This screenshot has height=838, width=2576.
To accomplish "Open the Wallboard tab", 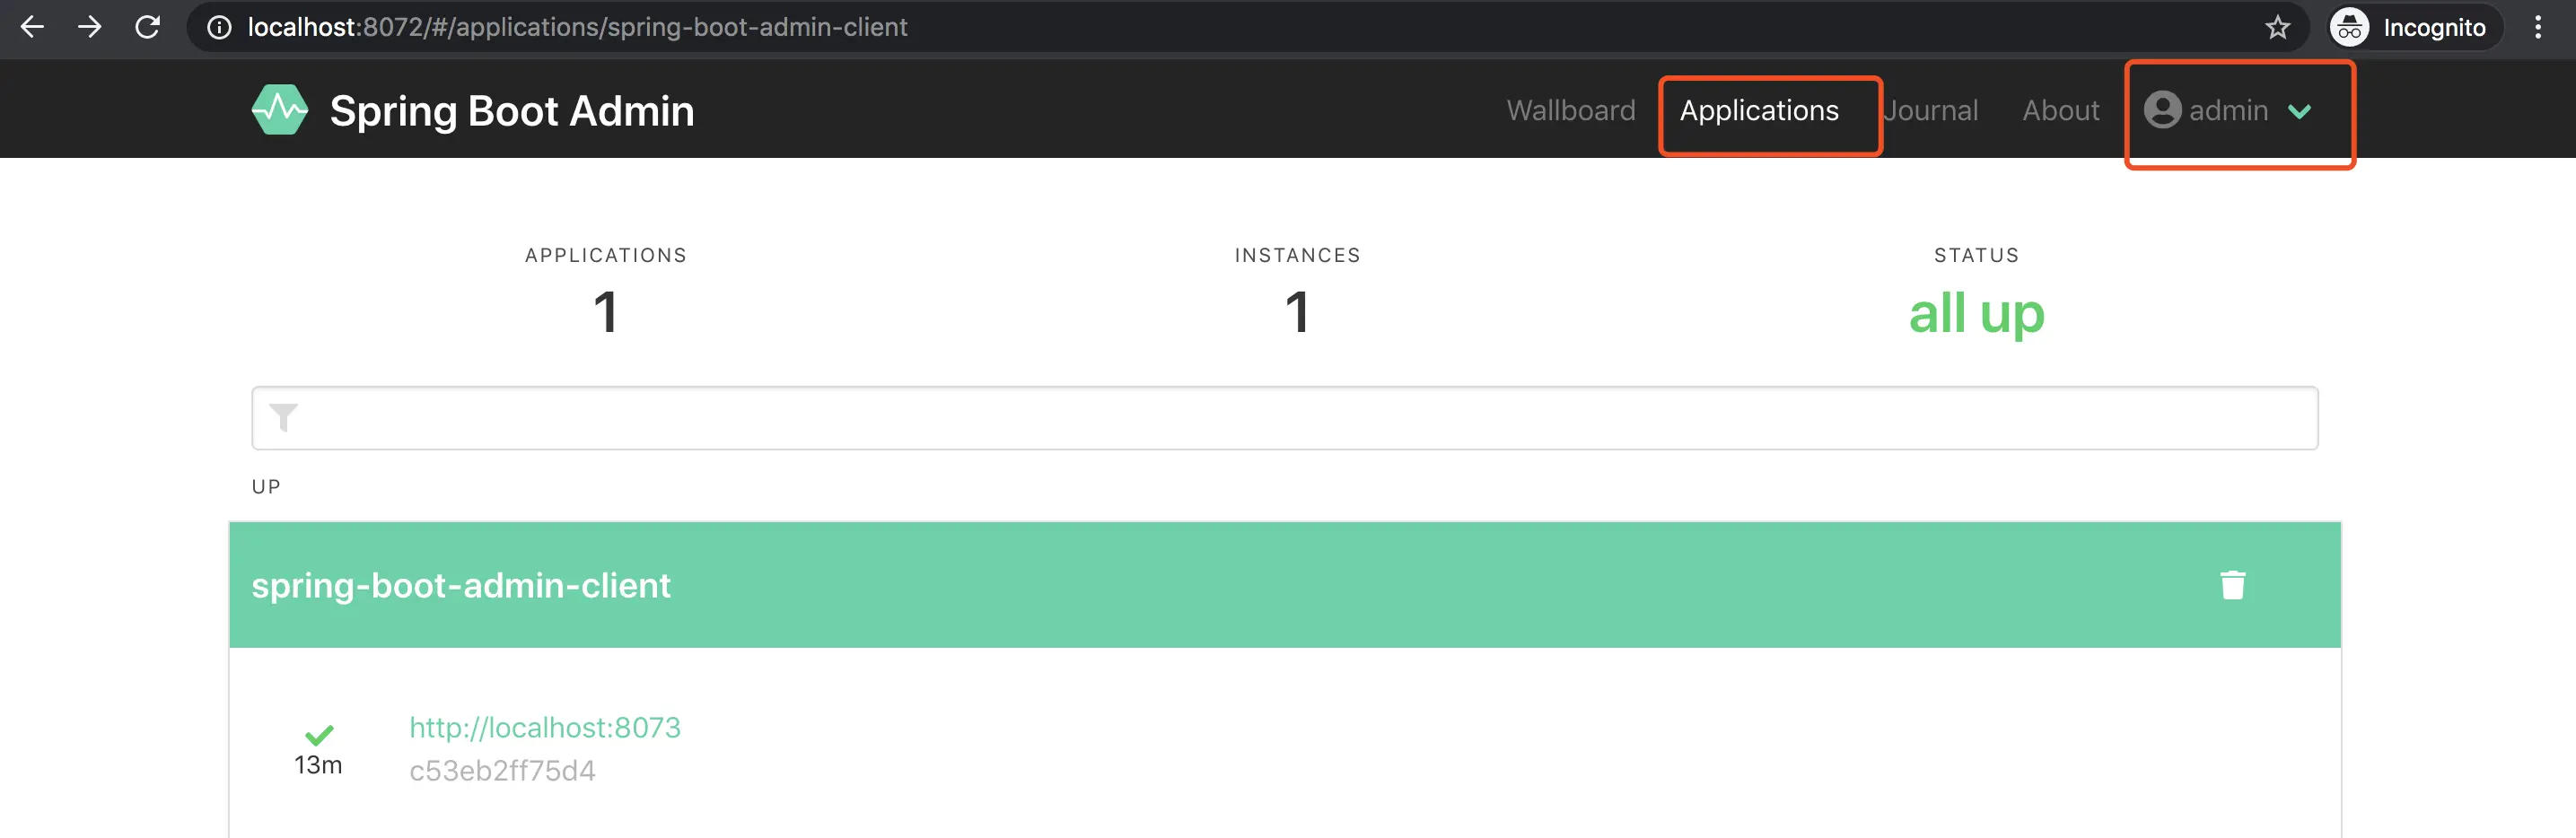I will click(x=1570, y=110).
